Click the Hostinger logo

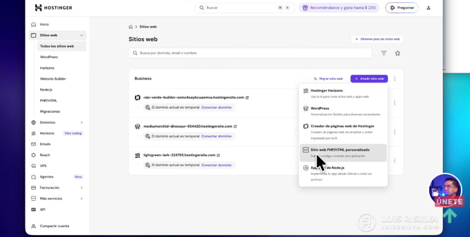[53, 8]
